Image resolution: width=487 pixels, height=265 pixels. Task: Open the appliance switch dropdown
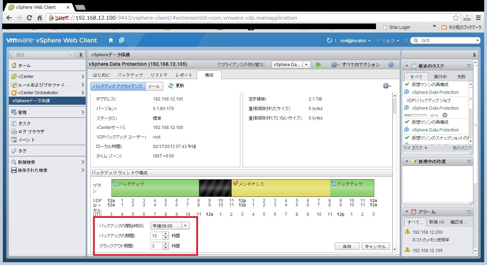291,65
